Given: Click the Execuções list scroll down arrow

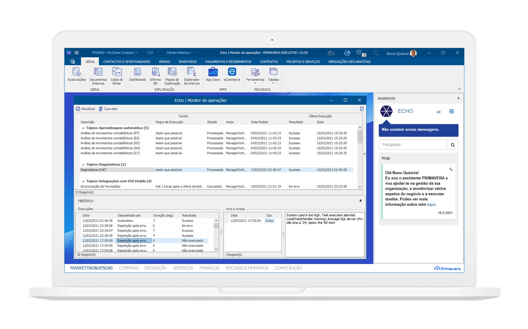Looking at the screenshot, I should pyautogui.click(x=216, y=249).
